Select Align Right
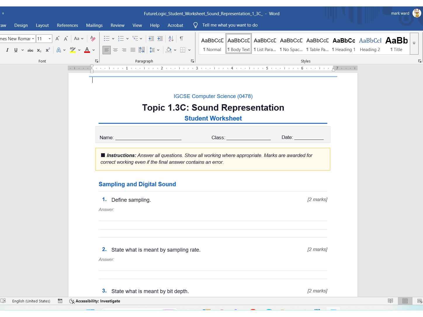 point(124,50)
